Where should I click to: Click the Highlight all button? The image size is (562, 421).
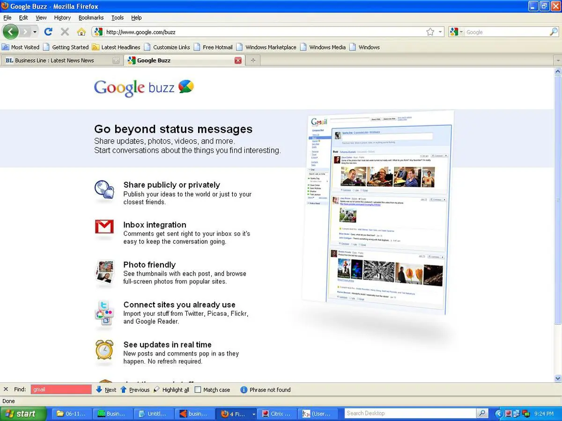coord(171,390)
